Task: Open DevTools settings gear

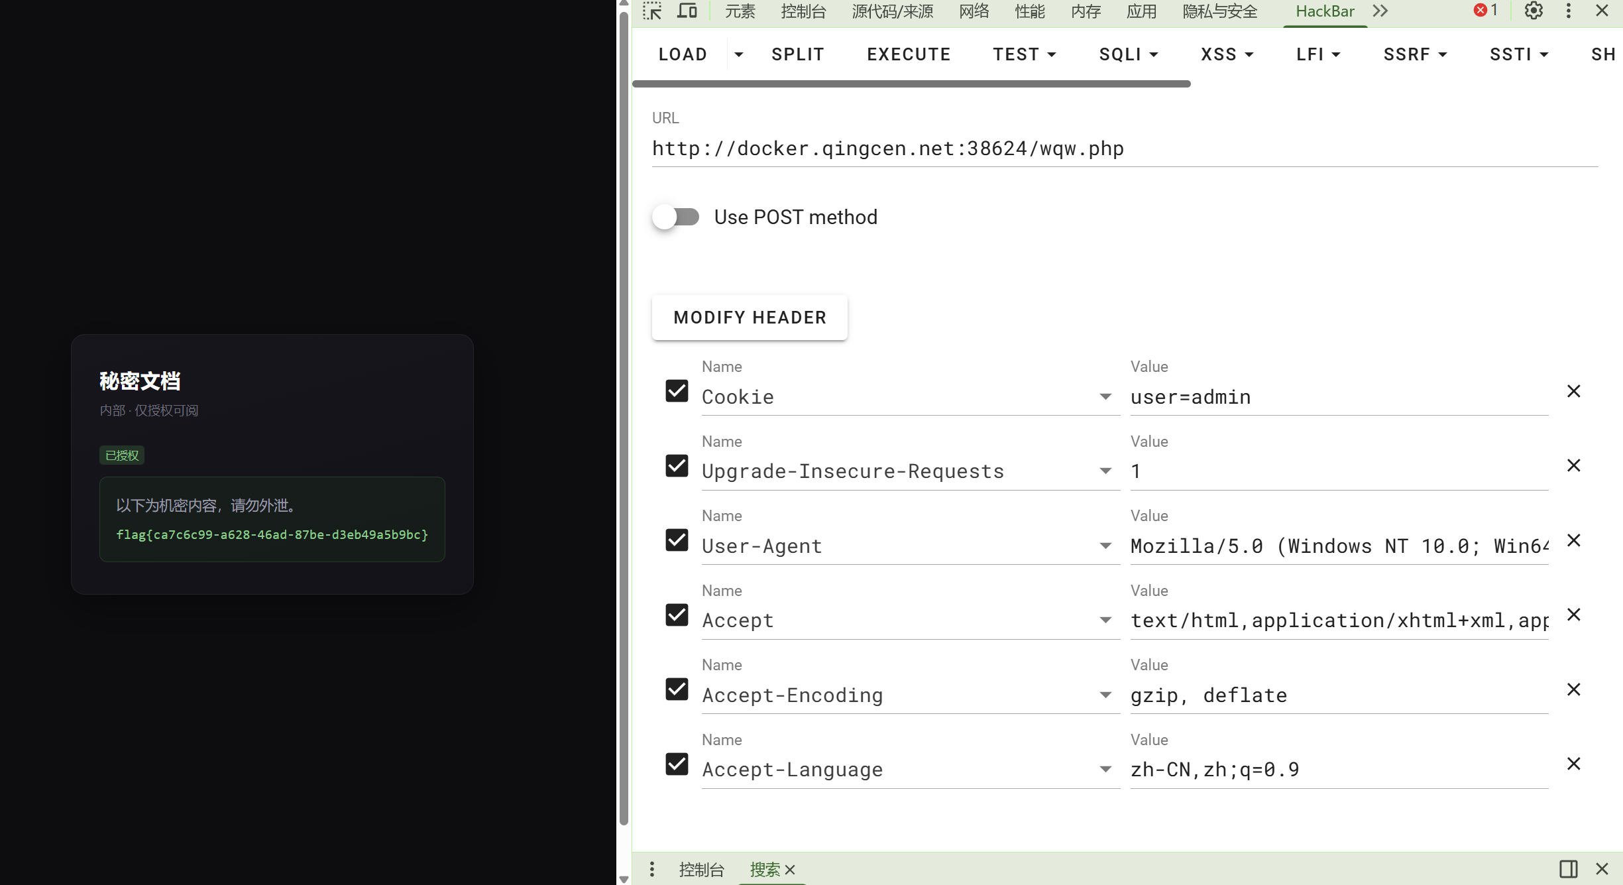Action: 1534,11
